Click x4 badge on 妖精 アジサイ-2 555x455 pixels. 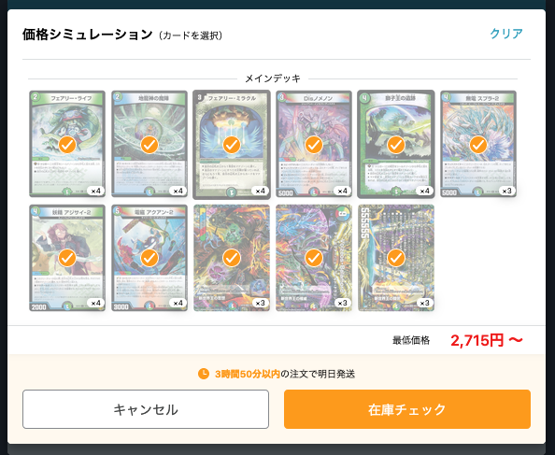click(x=95, y=304)
